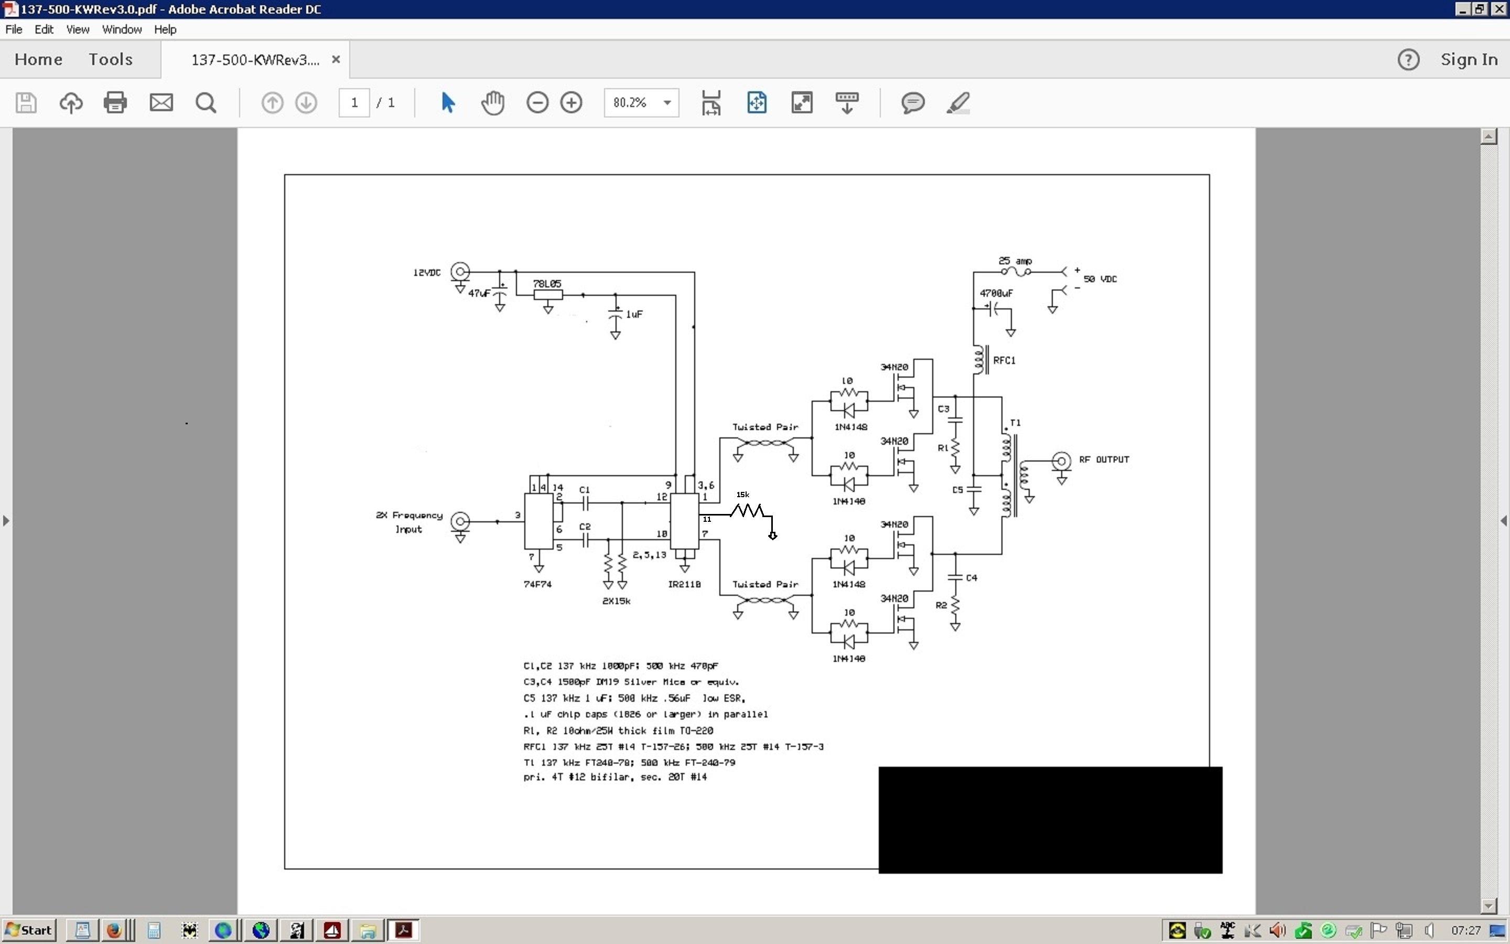Click the vertical scrollbar down arrow
This screenshot has width=1510, height=944.
point(1489,905)
